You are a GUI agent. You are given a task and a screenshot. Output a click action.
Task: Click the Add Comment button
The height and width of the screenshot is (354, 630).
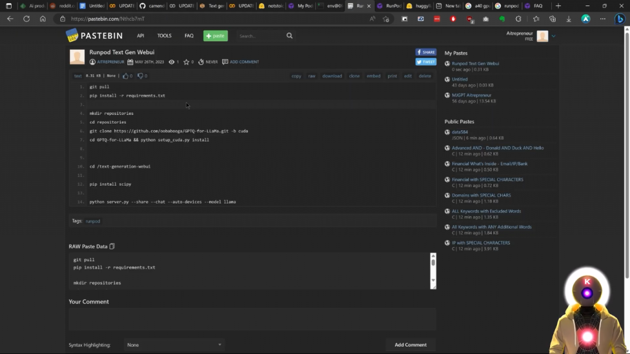(410, 345)
